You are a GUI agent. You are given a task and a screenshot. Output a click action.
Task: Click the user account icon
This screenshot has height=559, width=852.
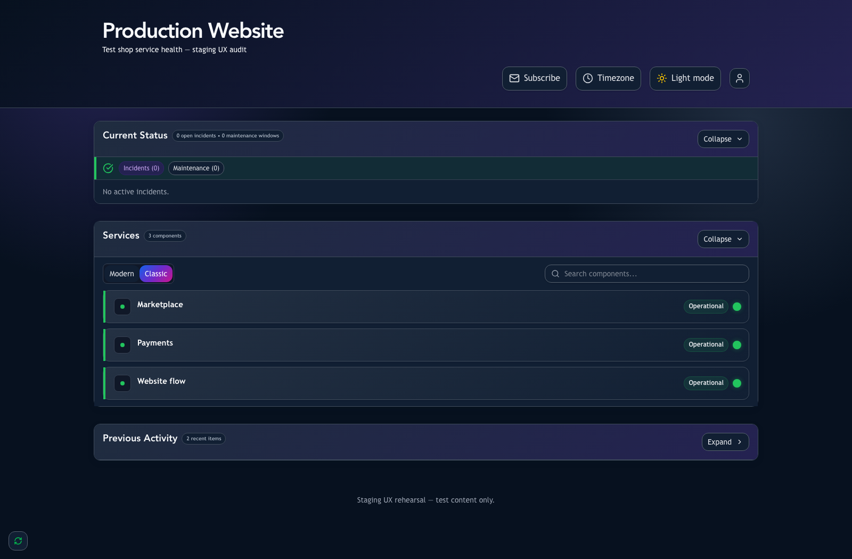[739, 78]
